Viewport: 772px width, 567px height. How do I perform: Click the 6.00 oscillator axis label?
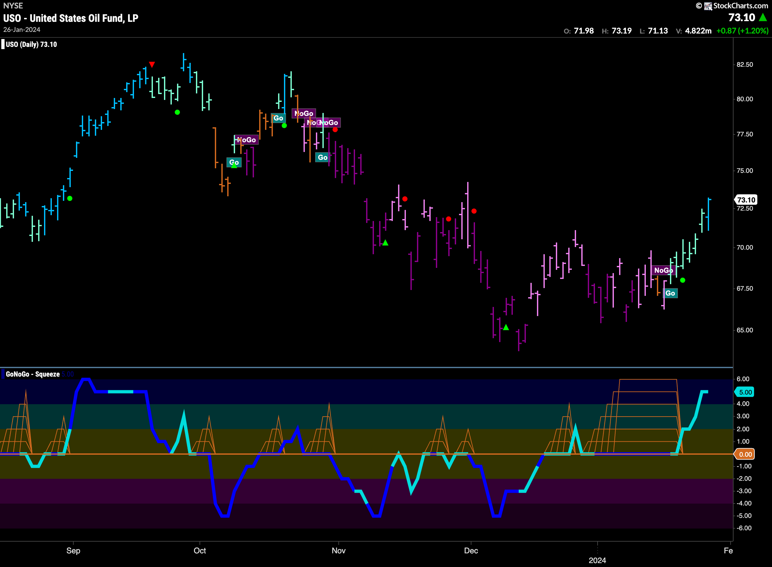(743, 379)
